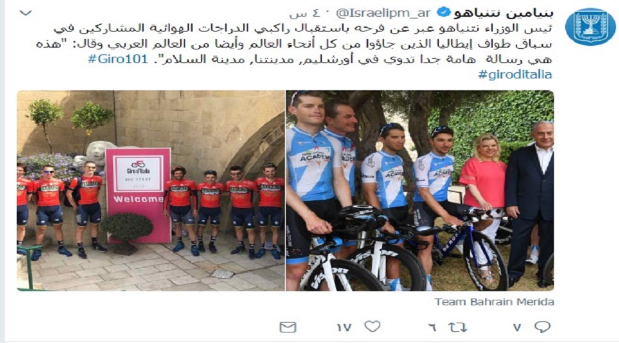Click the Arabic tweet body text
Image resolution: width=619 pixels, height=343 pixels.
click(x=294, y=44)
